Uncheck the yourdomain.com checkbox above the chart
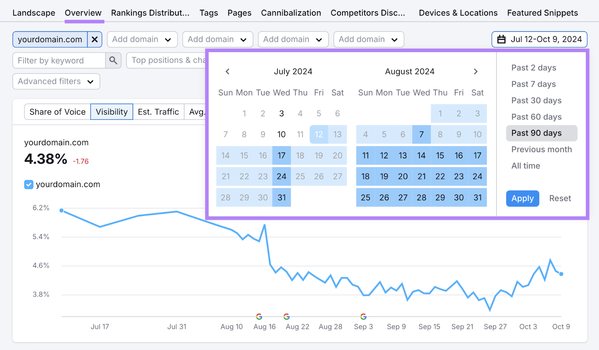Image resolution: width=599 pixels, height=350 pixels. [x=28, y=184]
